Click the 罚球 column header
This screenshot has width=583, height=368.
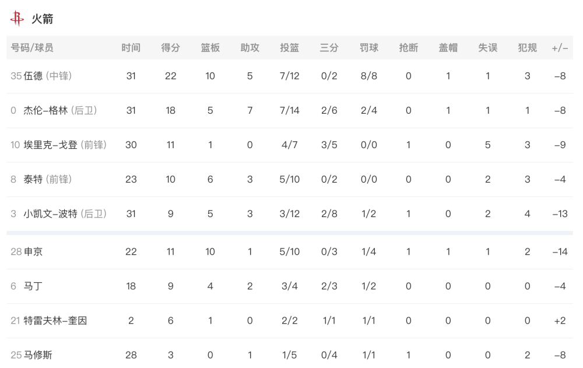pyautogui.click(x=369, y=48)
